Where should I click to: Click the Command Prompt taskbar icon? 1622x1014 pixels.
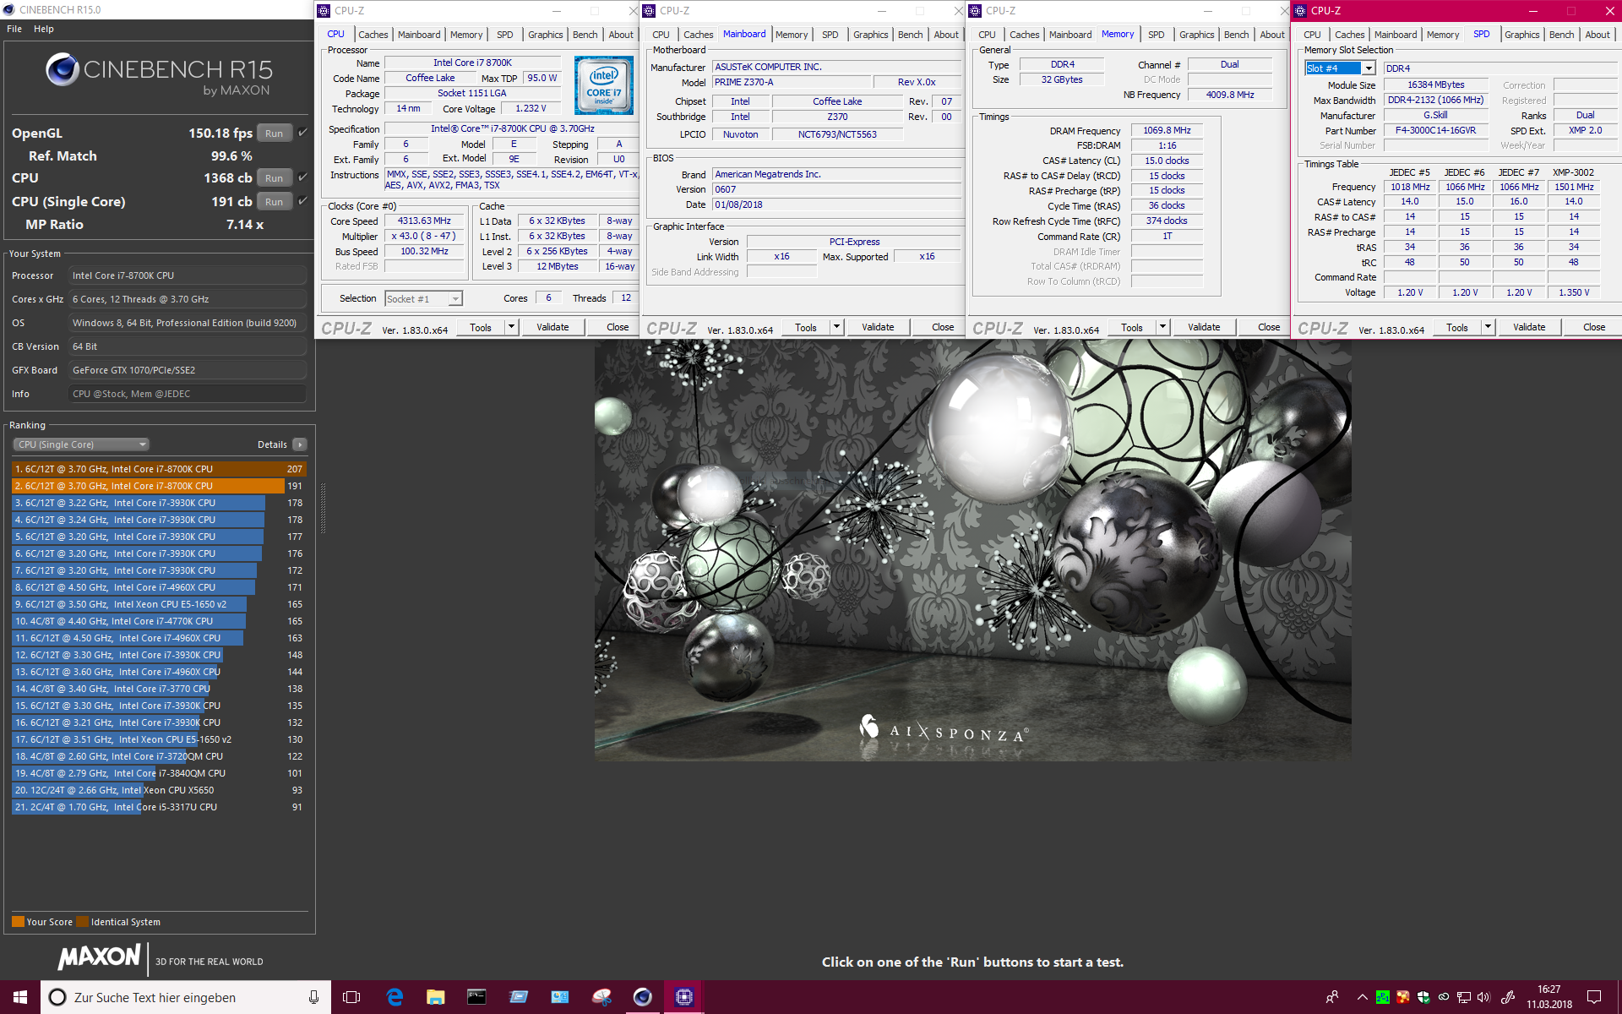pos(476,997)
